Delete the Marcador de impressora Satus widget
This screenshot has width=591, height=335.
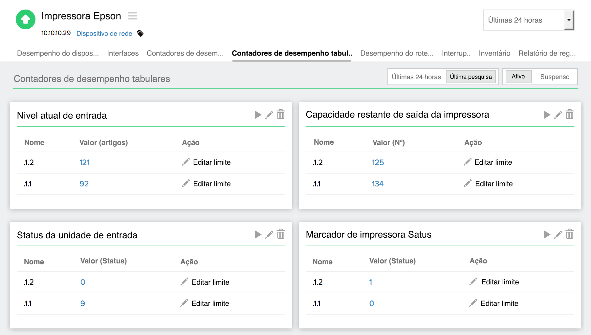(x=570, y=234)
